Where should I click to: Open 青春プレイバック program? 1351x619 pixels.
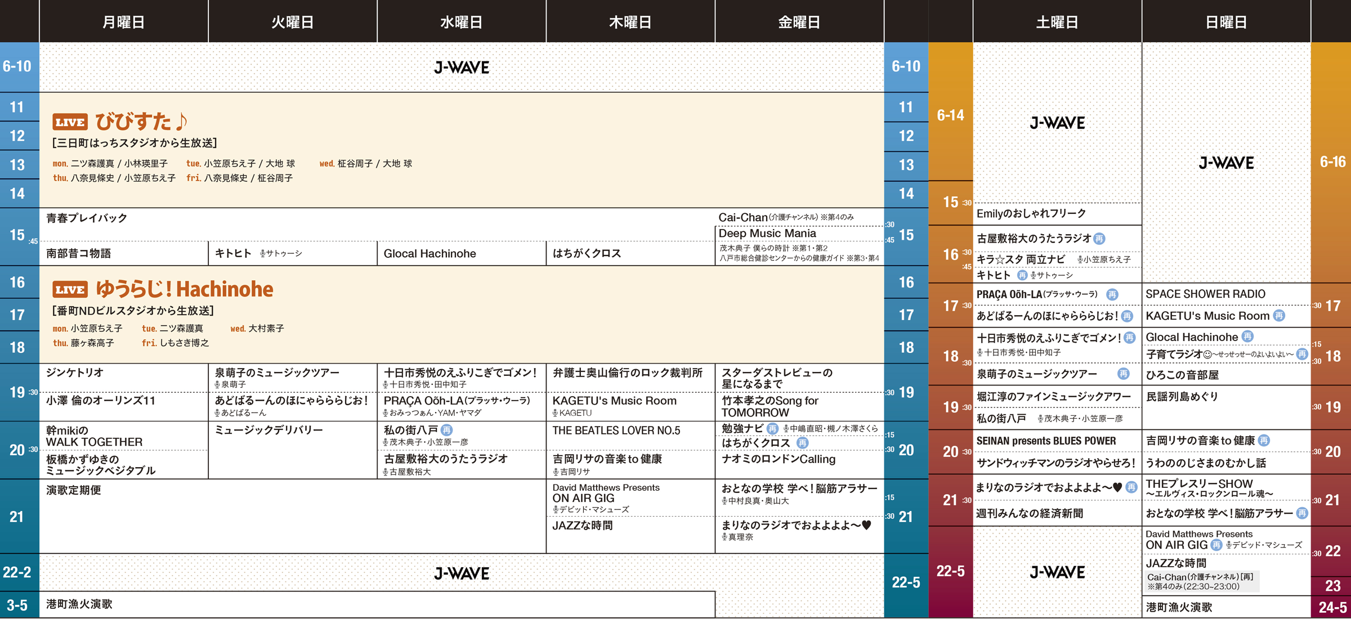[x=87, y=218]
